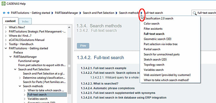The image size is (216, 103).
Task: Switch to the Index tab
Action: coord(25,21)
